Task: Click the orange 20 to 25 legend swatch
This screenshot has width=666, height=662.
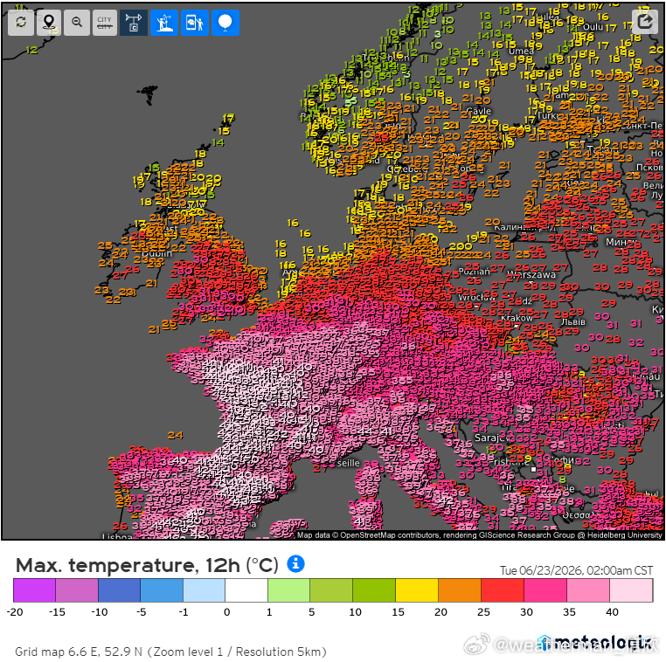Action: pyautogui.click(x=460, y=590)
